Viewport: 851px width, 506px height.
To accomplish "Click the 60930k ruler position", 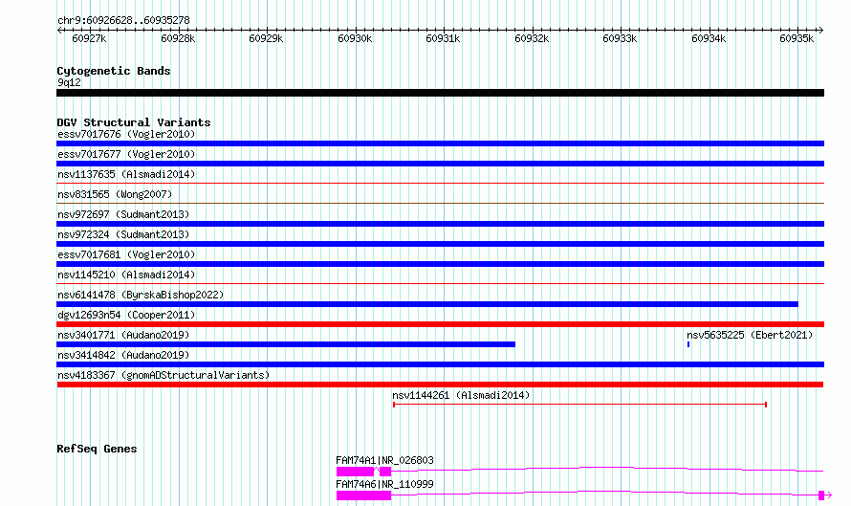I will click(x=355, y=38).
